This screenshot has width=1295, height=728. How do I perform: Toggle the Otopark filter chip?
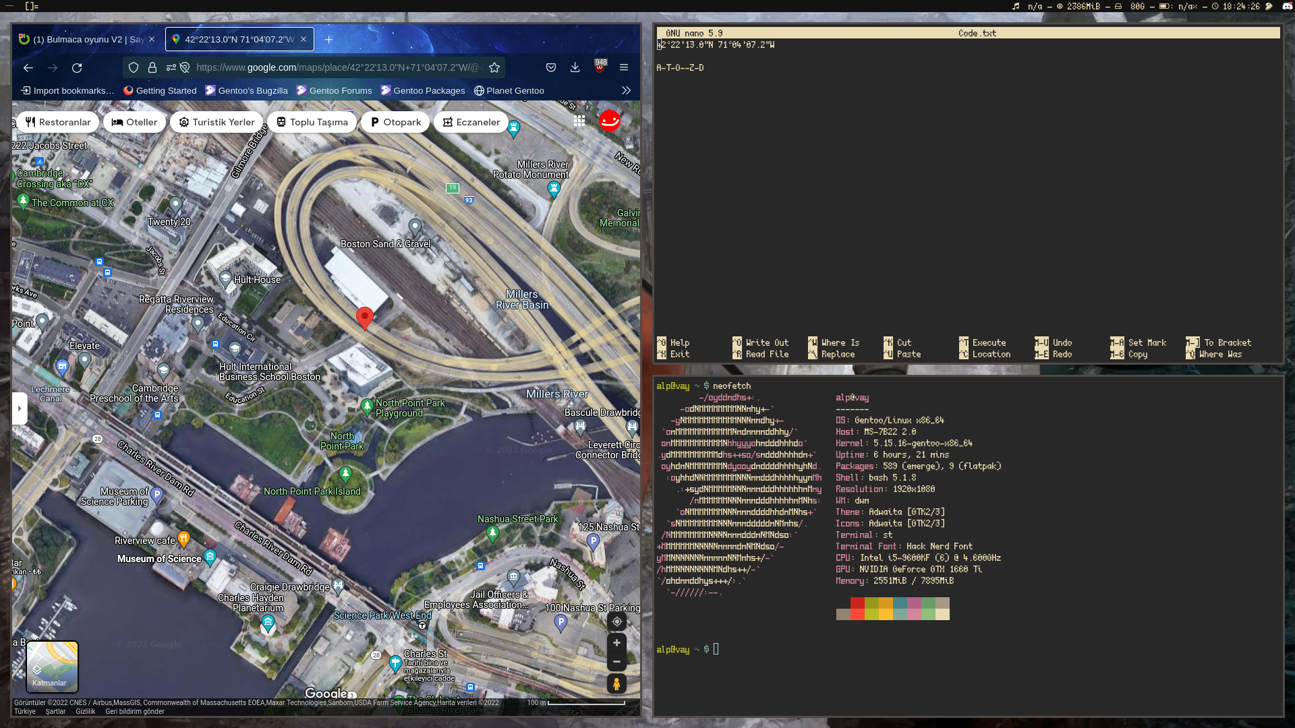(395, 122)
